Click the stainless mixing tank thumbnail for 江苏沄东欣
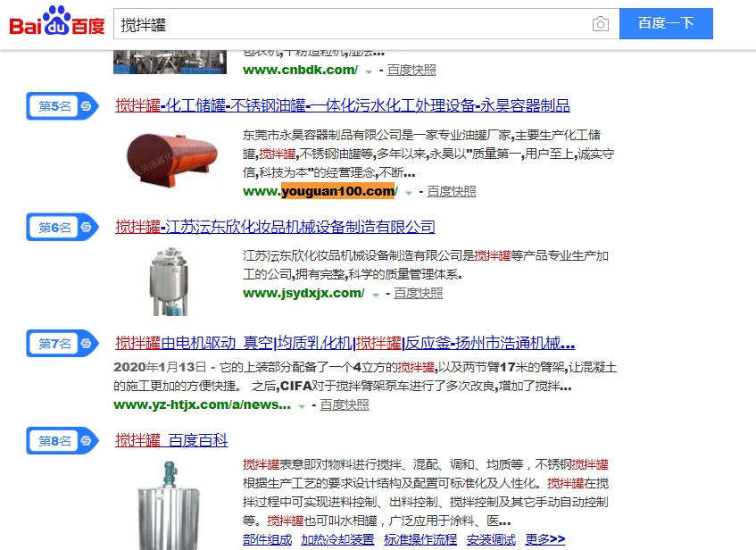The height and width of the screenshot is (550, 756). tap(170, 281)
